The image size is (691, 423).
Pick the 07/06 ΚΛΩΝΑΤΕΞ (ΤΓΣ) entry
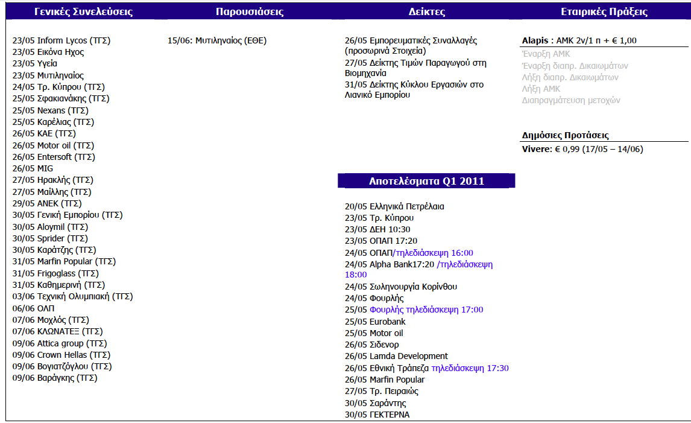click(x=57, y=331)
